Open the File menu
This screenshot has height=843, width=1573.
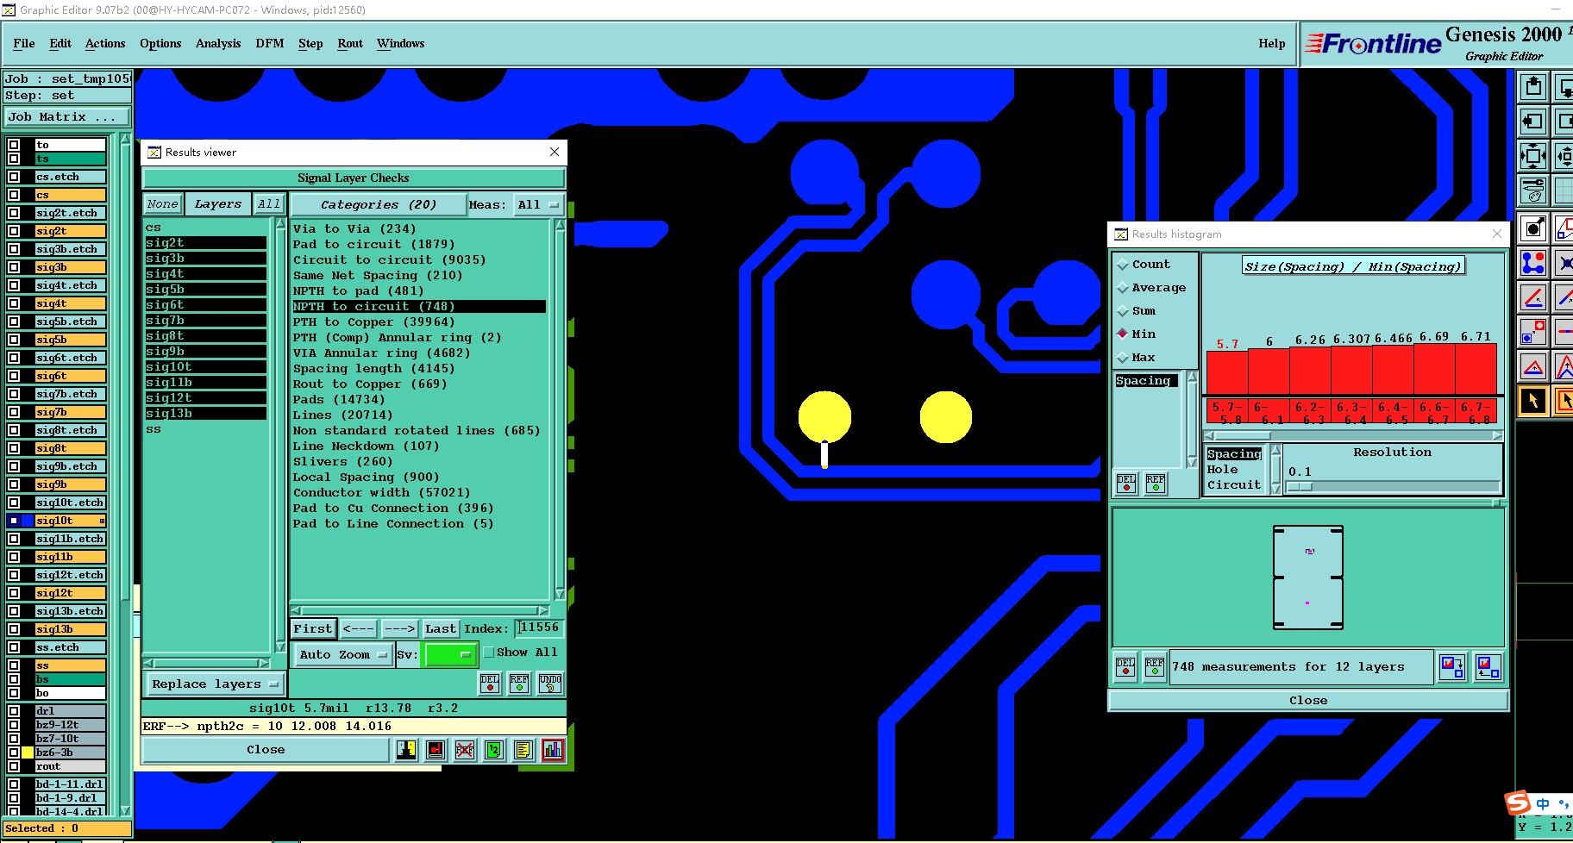pyautogui.click(x=24, y=44)
